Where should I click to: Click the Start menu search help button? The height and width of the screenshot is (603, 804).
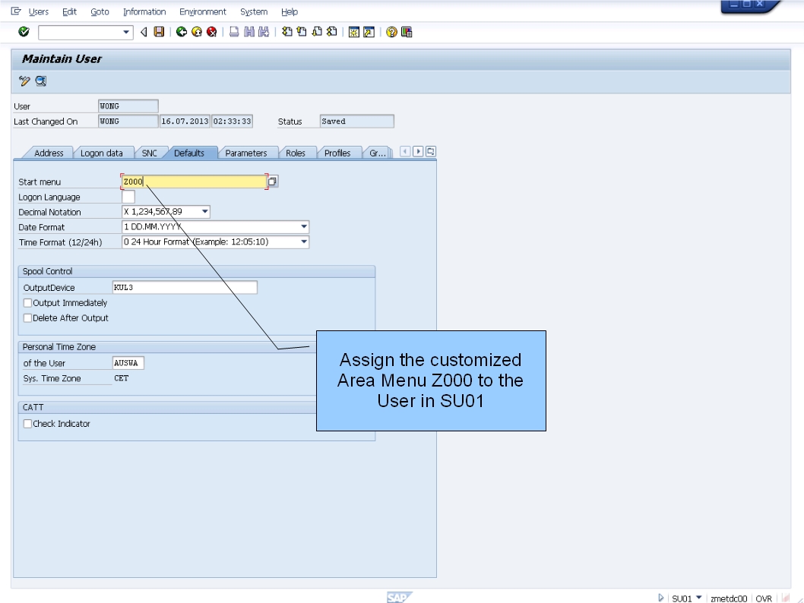point(271,181)
